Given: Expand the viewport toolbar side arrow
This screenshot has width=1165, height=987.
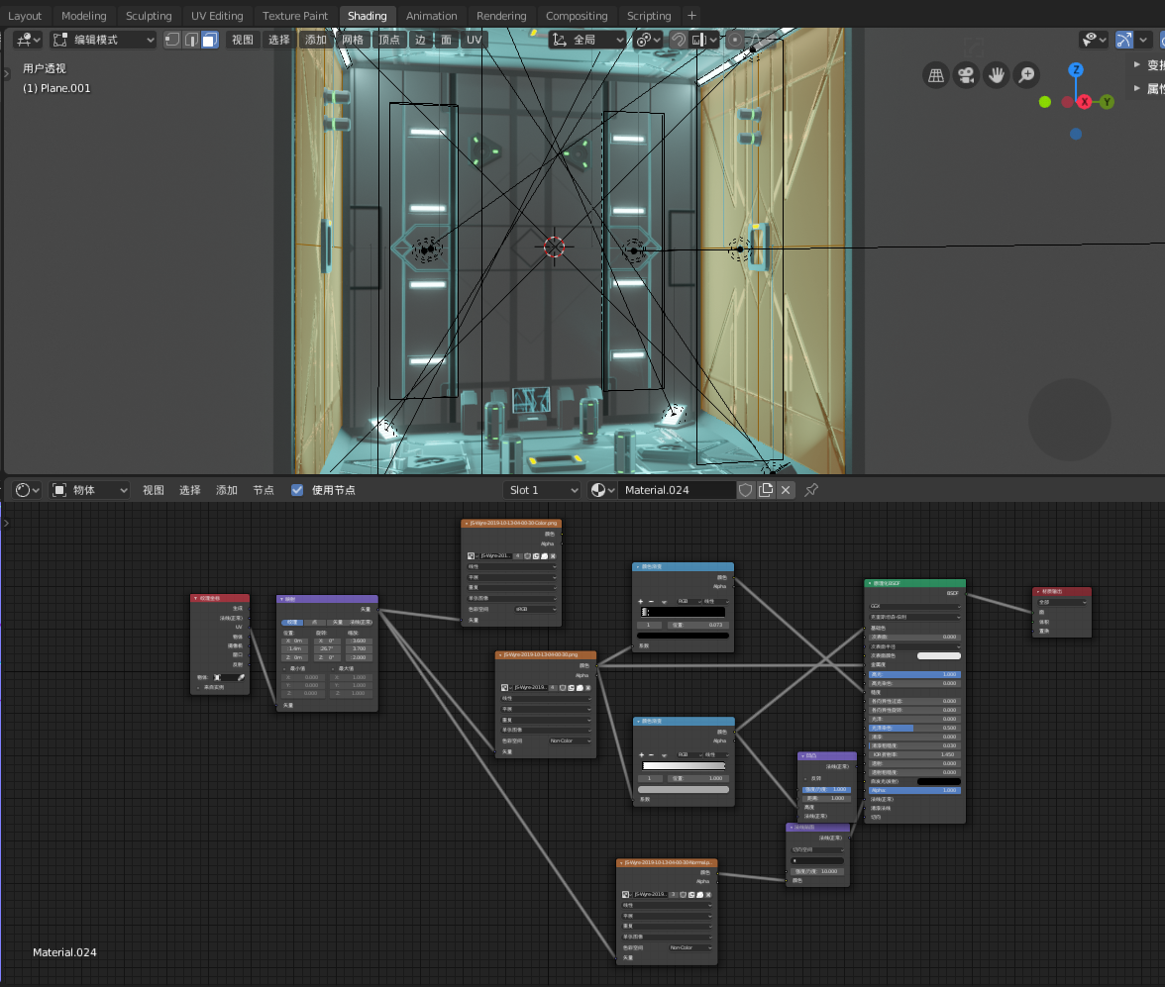Looking at the screenshot, I should click(x=7, y=73).
